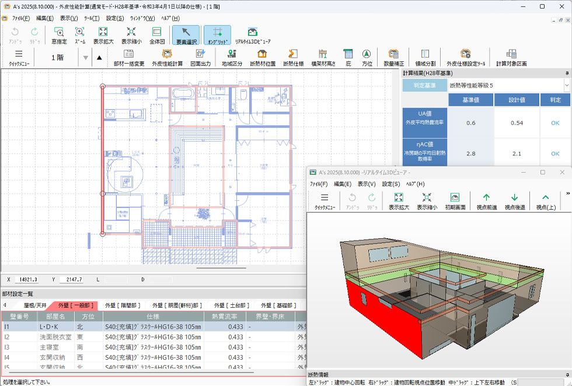The image size is (572, 386).
Task: Switch to the 外壁[土台部] tab
Action: 232,305
